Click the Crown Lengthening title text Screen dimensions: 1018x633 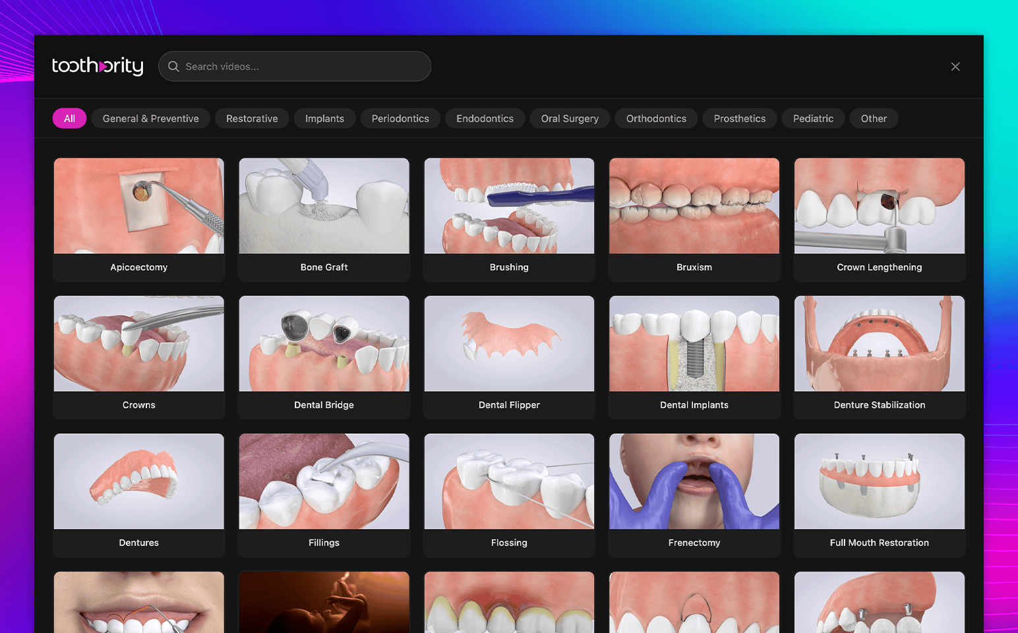pos(880,267)
